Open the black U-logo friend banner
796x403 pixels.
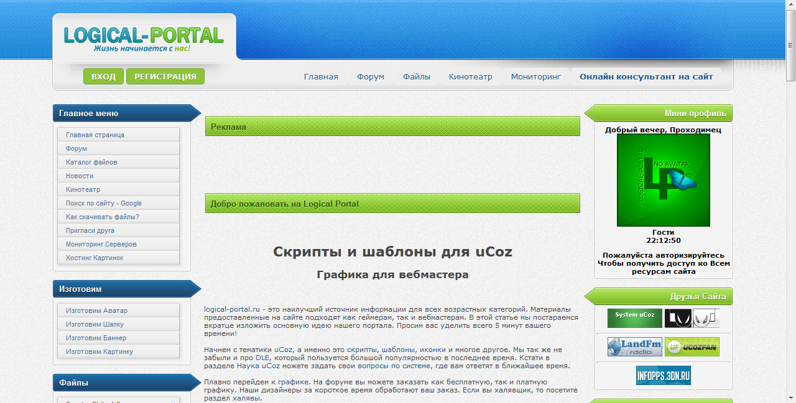point(678,318)
